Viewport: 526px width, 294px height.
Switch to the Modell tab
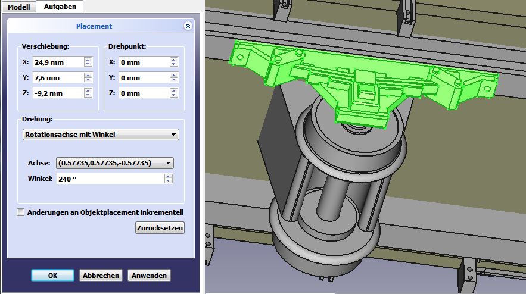click(x=18, y=7)
